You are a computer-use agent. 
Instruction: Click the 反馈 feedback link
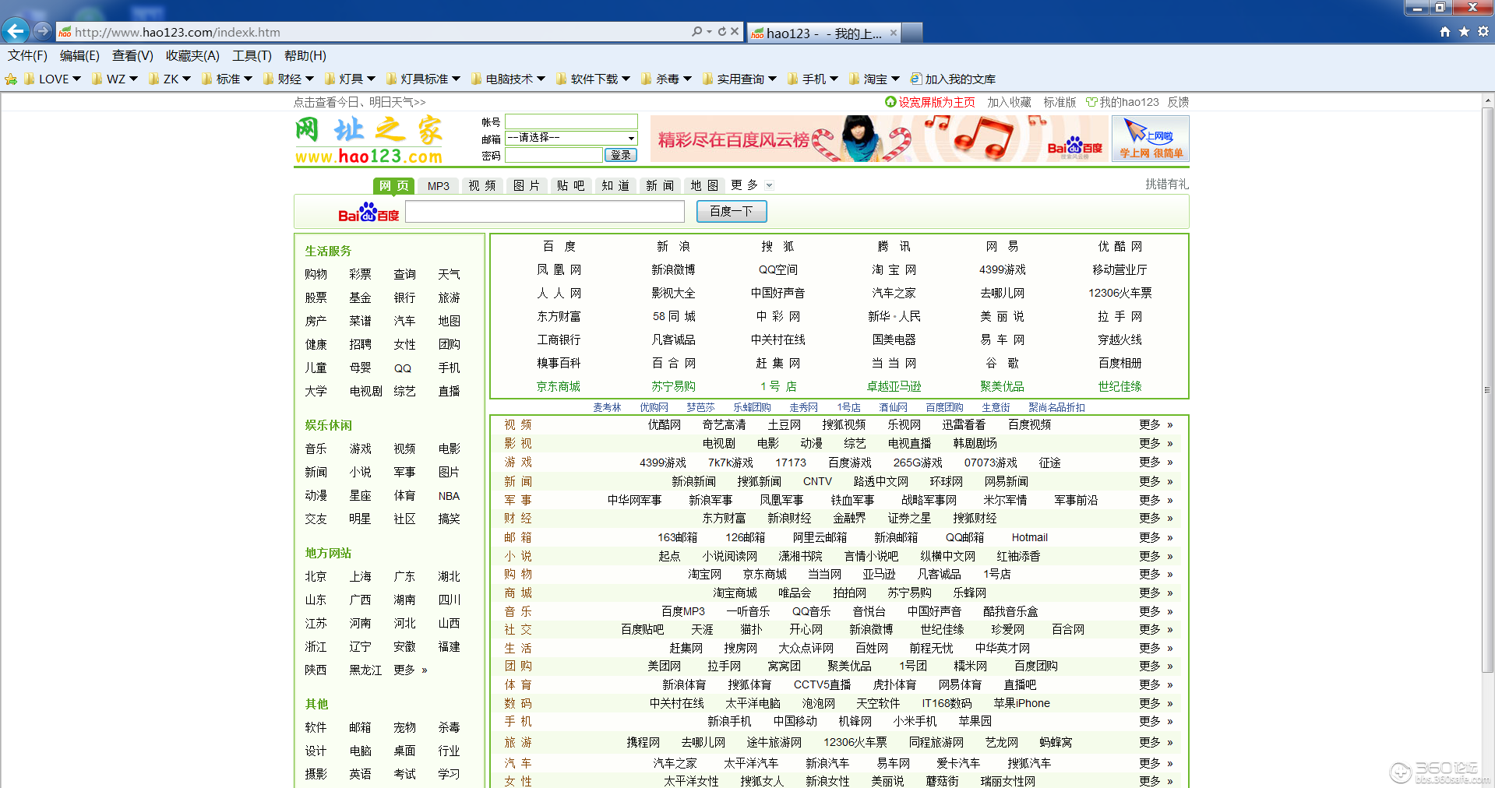point(1178,102)
